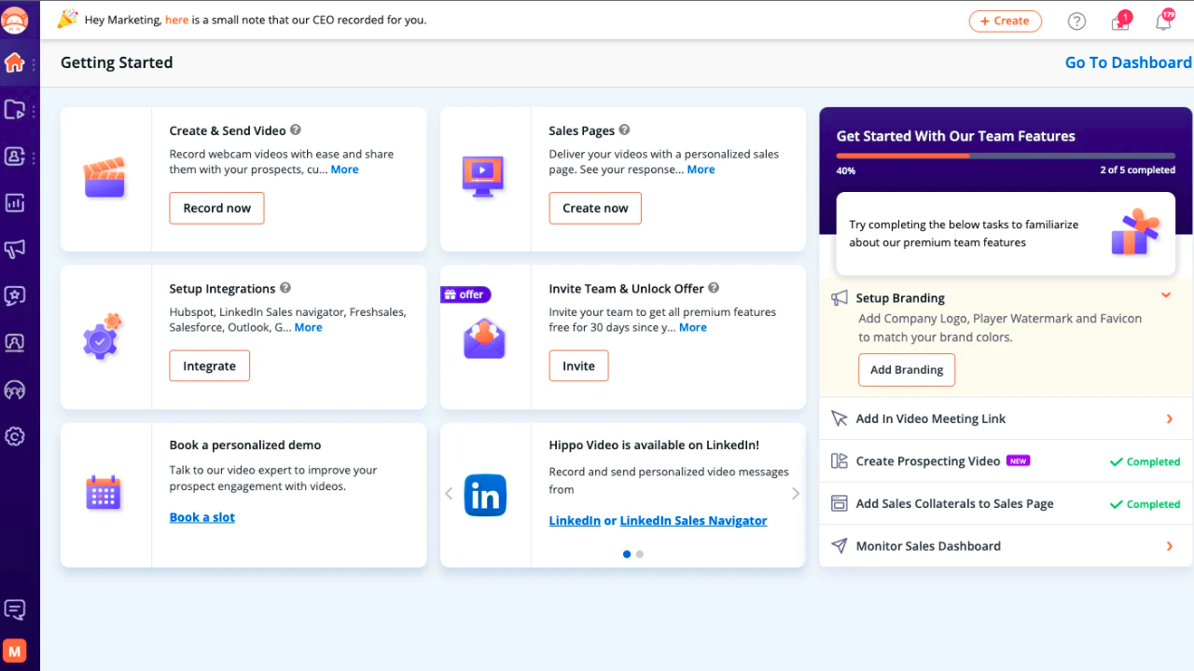Expand Create & Send Video description via More

click(x=344, y=170)
